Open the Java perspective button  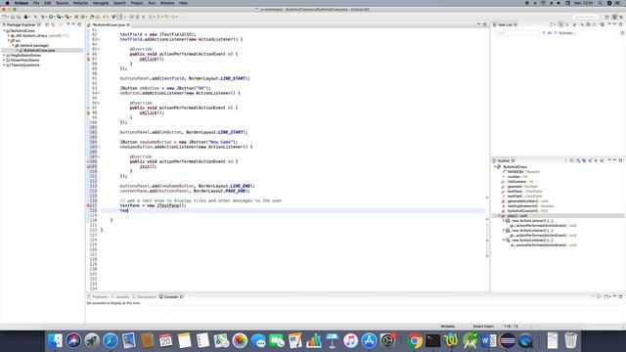614,17
